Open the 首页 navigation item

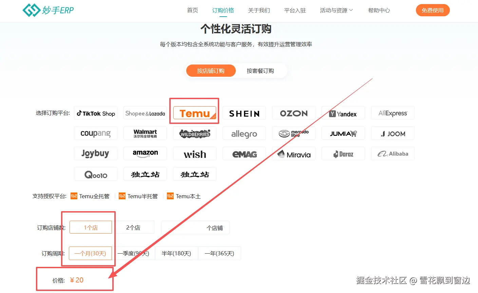(x=192, y=10)
